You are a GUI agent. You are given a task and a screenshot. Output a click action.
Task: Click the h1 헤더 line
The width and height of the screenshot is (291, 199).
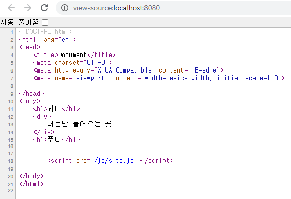coord(57,109)
